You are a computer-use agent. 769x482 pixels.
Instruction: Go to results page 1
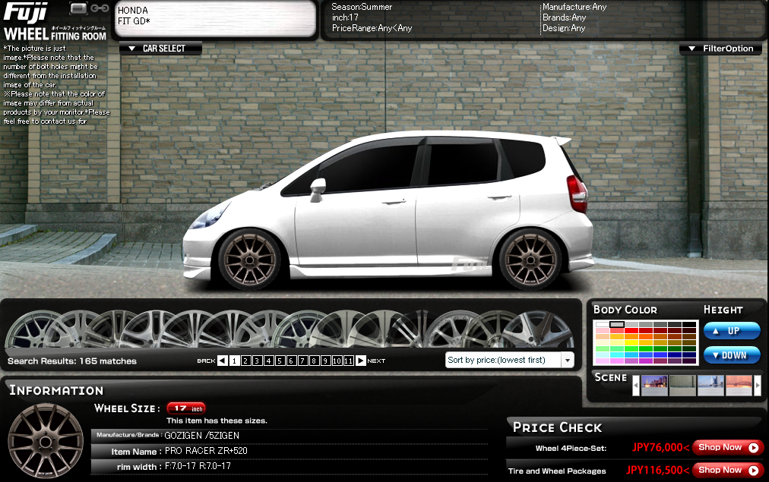click(x=235, y=361)
